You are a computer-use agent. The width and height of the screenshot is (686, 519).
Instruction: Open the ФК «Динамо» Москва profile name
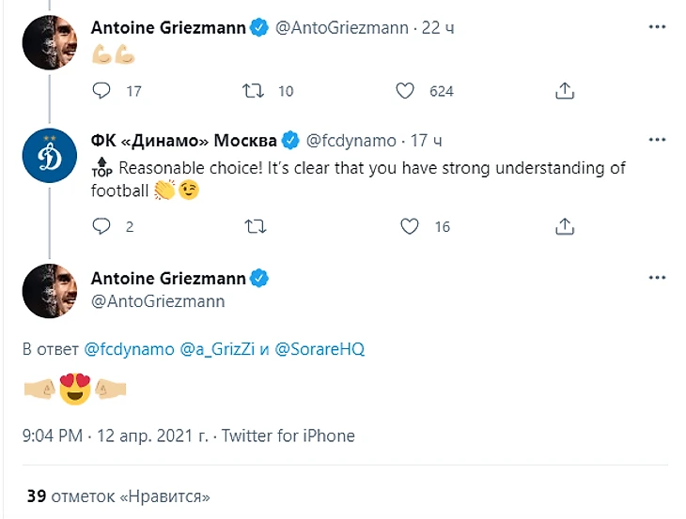[x=184, y=141]
